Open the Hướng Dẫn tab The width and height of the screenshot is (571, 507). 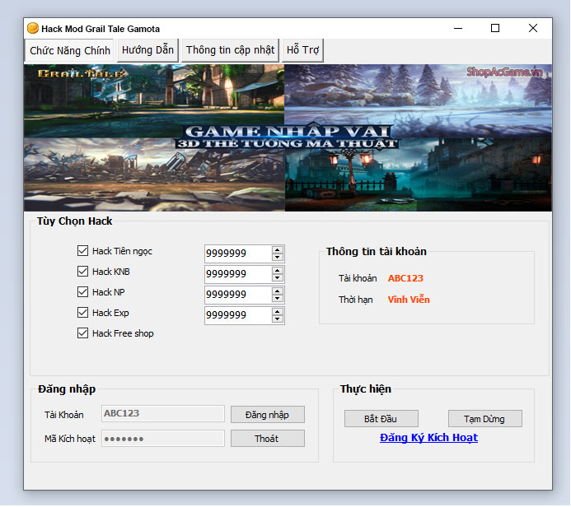(x=147, y=50)
